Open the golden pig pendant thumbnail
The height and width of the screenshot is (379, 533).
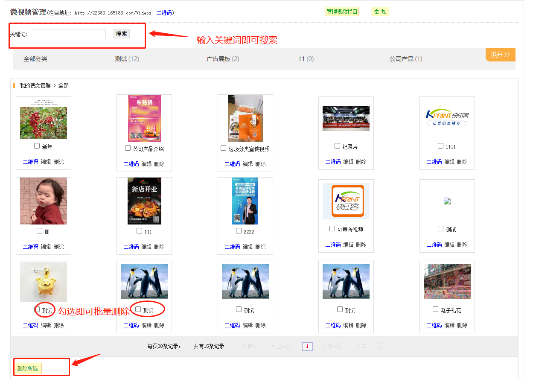pos(44,282)
